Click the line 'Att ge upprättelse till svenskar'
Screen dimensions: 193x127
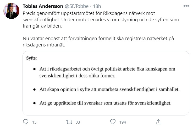point(106,103)
